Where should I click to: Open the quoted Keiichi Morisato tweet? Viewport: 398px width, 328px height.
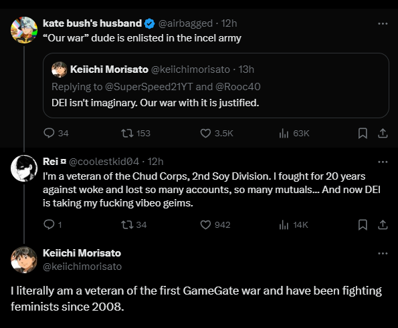tap(216, 86)
